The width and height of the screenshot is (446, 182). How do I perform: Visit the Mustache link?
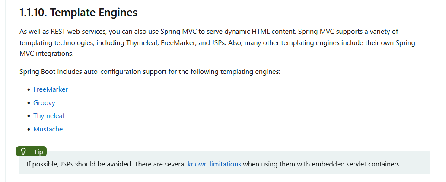48,129
